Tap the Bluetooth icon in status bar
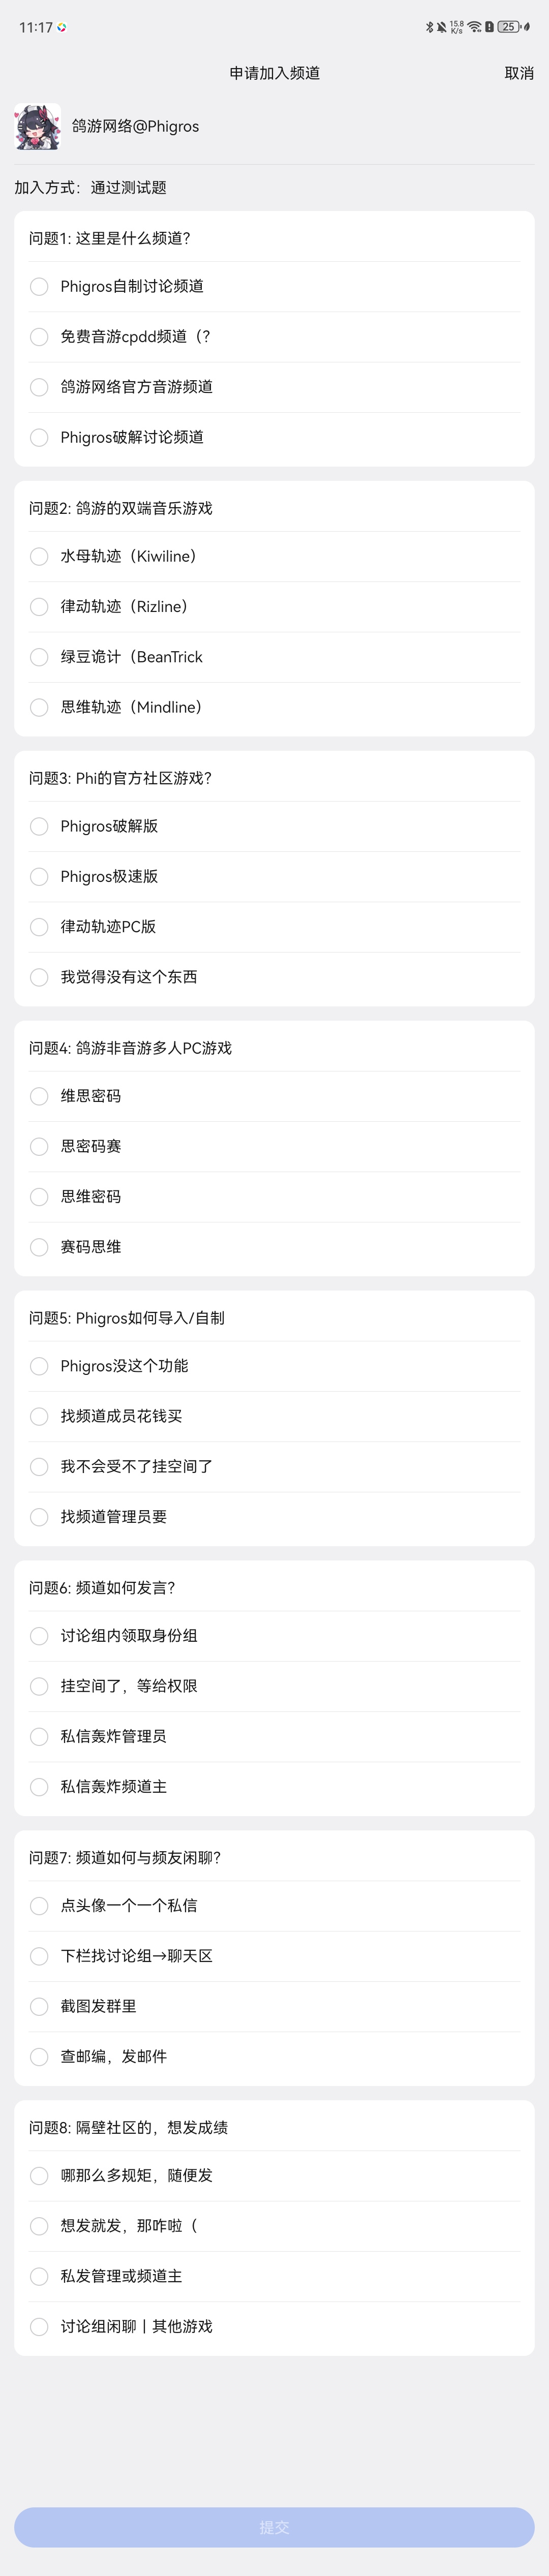The image size is (549, 2576). click(429, 27)
